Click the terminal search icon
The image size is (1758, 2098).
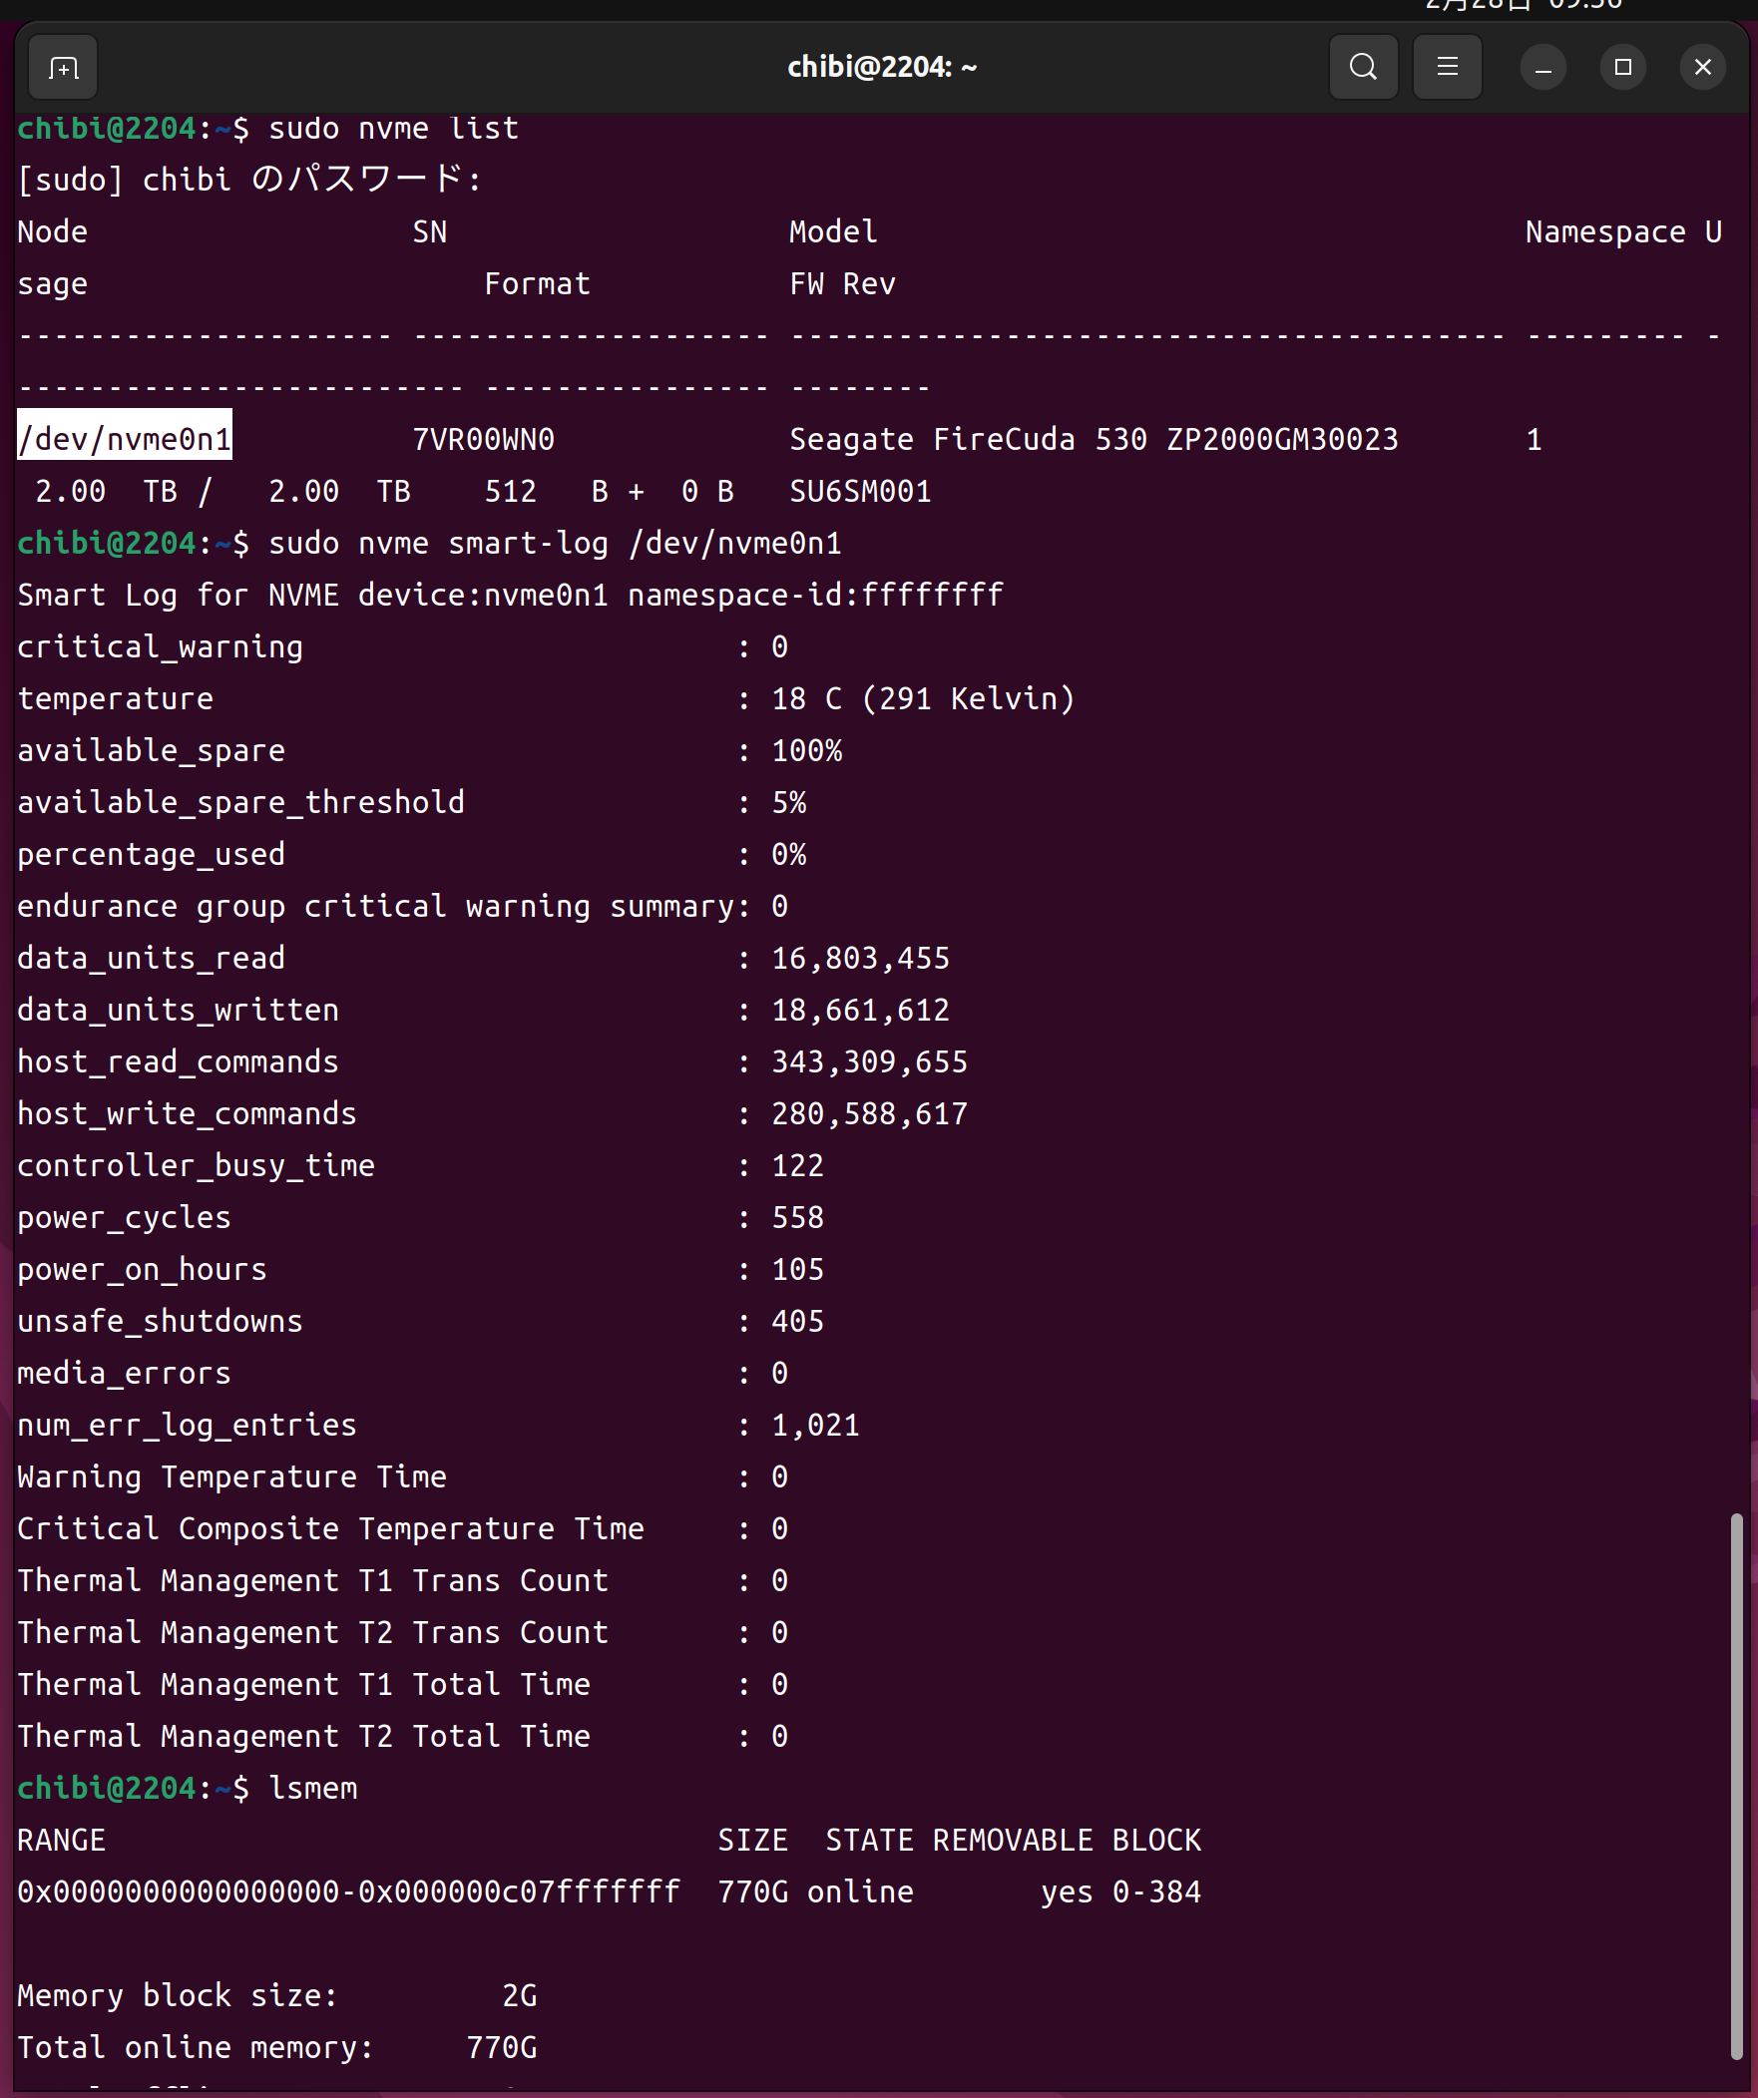coord(1362,68)
